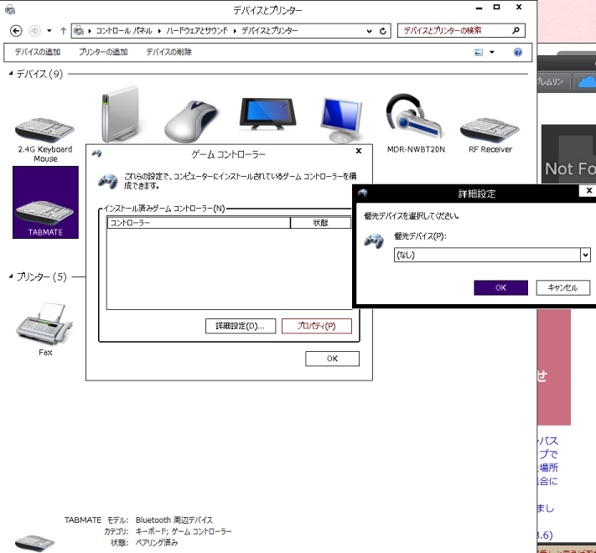This screenshot has height=553, width=596.
Task: Go up one folder level
Action: coord(64,31)
